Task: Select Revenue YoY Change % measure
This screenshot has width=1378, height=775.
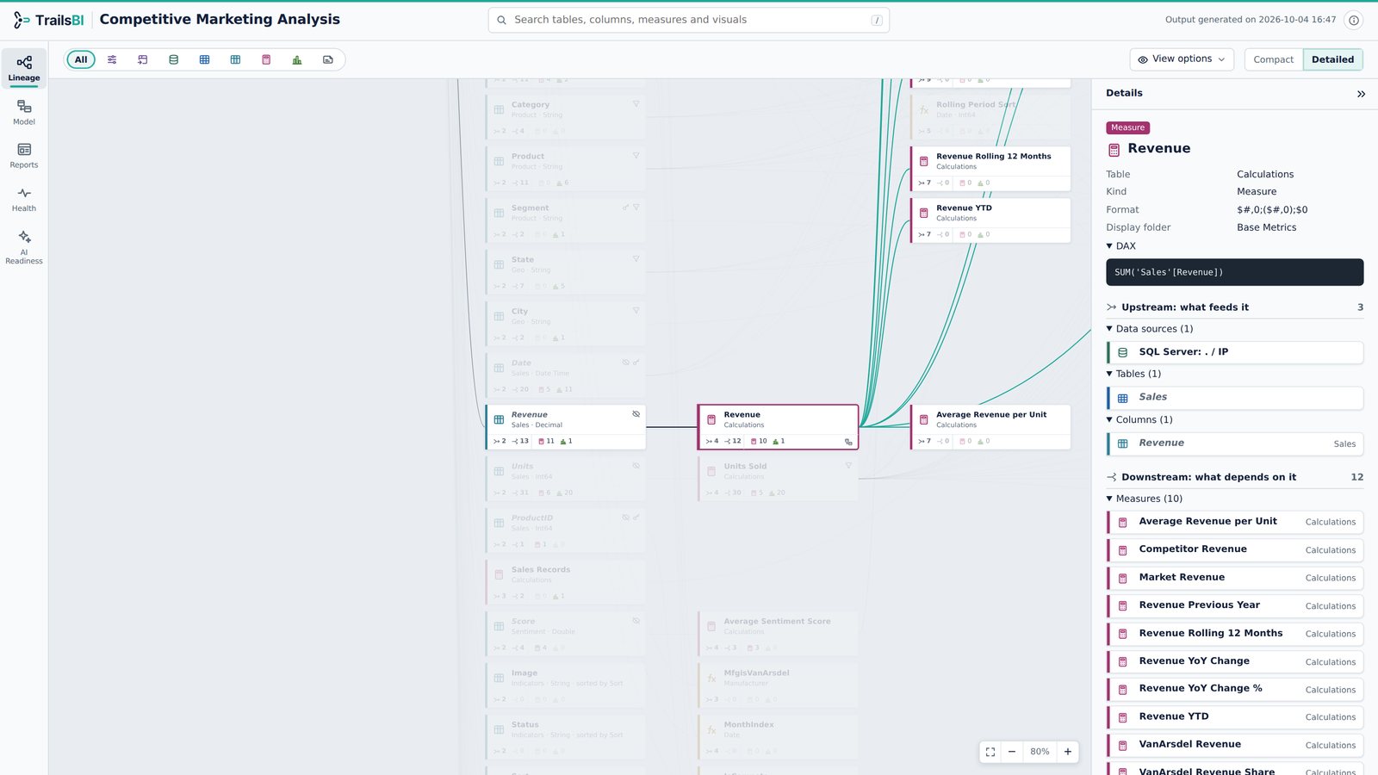Action: 1235,689
